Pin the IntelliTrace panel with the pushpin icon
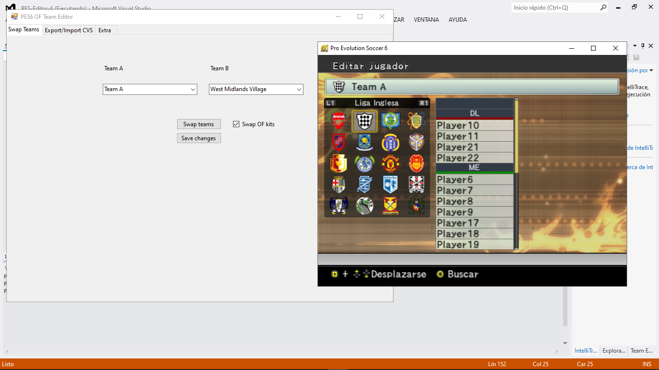This screenshot has width=659, height=370. [x=643, y=46]
